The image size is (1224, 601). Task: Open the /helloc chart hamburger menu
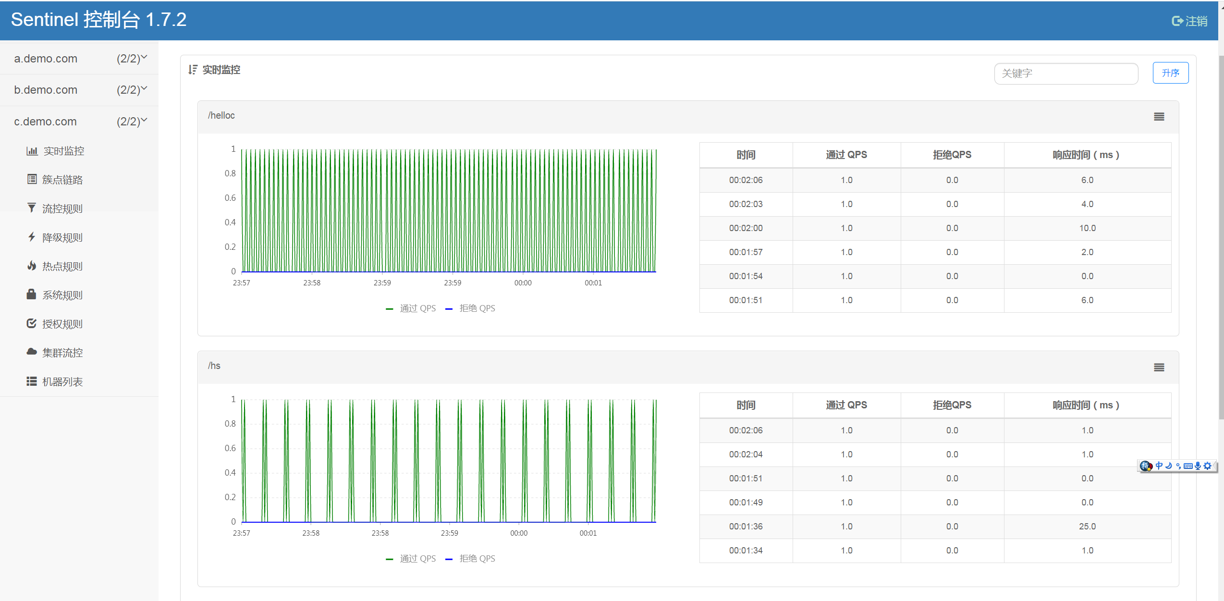click(x=1159, y=117)
